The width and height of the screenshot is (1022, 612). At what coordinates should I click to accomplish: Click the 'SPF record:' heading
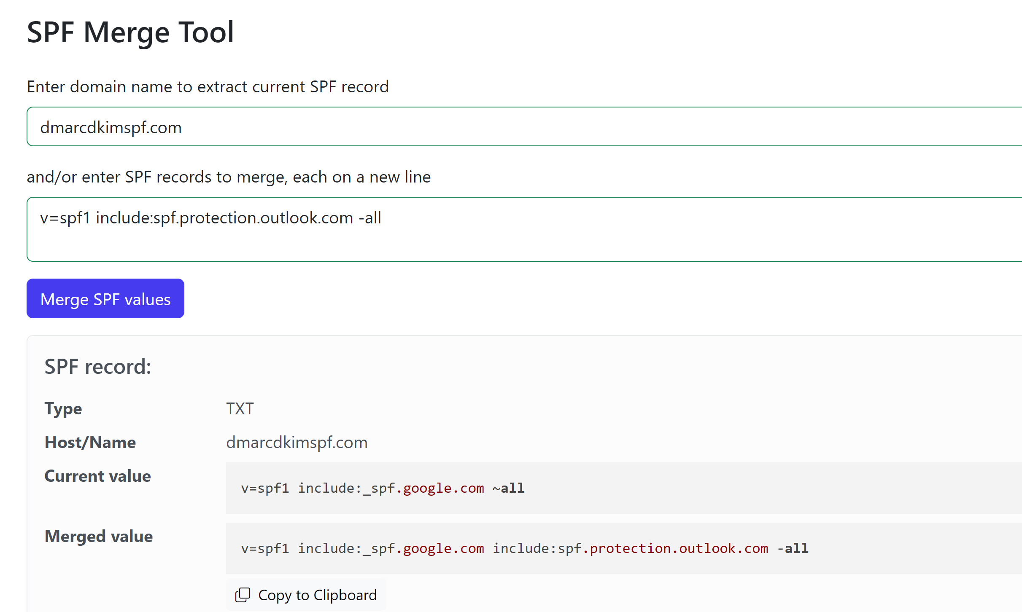(x=98, y=366)
